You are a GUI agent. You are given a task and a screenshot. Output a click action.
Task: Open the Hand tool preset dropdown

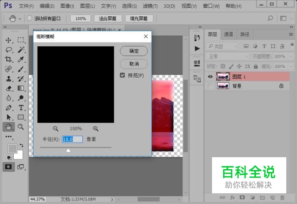tap(20, 18)
